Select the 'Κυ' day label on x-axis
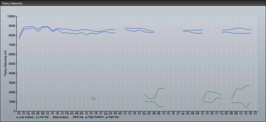 144,113
